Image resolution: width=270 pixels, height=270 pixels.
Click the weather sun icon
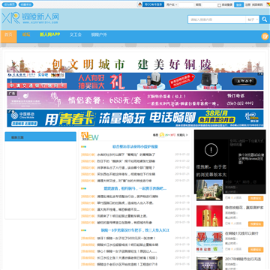[x=162, y=135]
